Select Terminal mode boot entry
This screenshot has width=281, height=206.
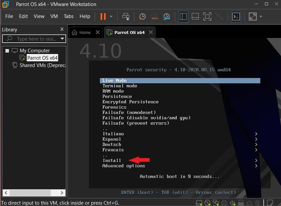(x=120, y=86)
